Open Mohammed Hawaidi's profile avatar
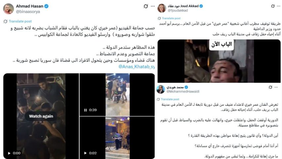 [161, 89]
